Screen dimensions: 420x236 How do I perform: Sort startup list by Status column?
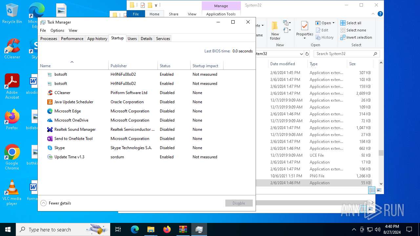tap(174, 66)
